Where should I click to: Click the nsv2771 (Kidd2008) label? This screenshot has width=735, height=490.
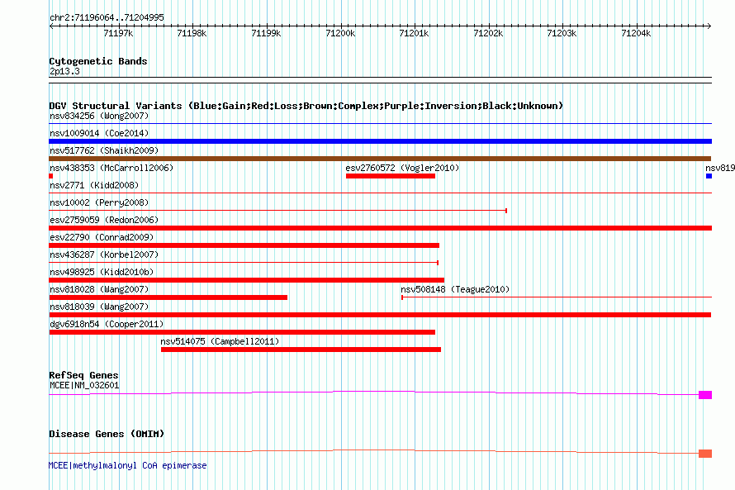click(x=94, y=185)
